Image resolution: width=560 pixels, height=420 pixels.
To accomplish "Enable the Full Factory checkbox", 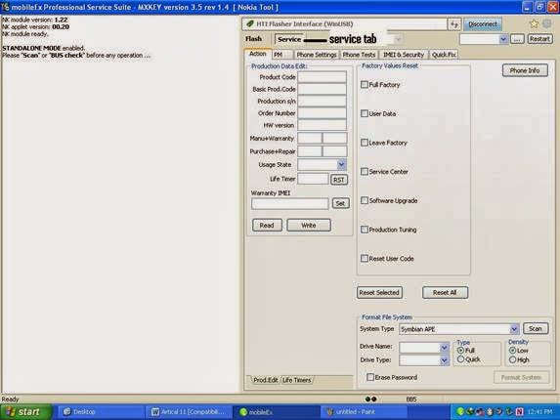I will (x=364, y=85).
